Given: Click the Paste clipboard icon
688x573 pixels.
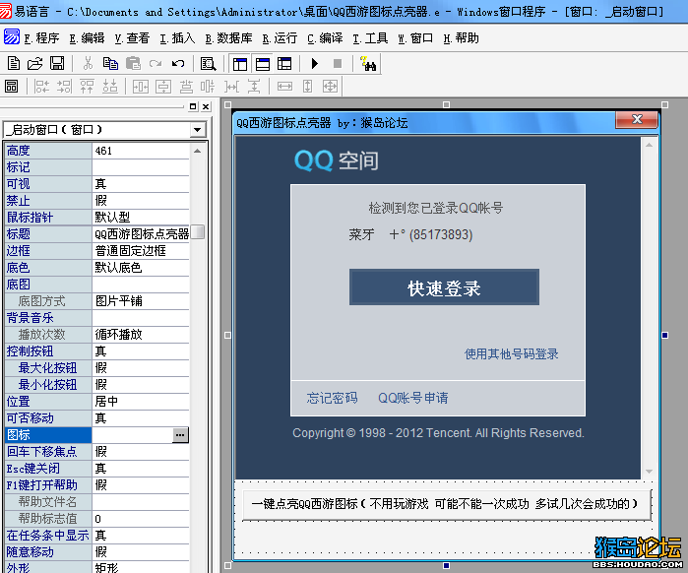Looking at the screenshot, I should tap(133, 64).
